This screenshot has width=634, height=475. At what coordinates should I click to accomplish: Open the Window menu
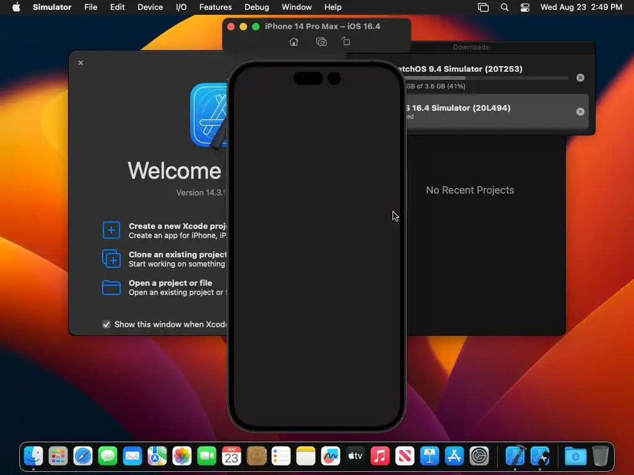(x=297, y=7)
